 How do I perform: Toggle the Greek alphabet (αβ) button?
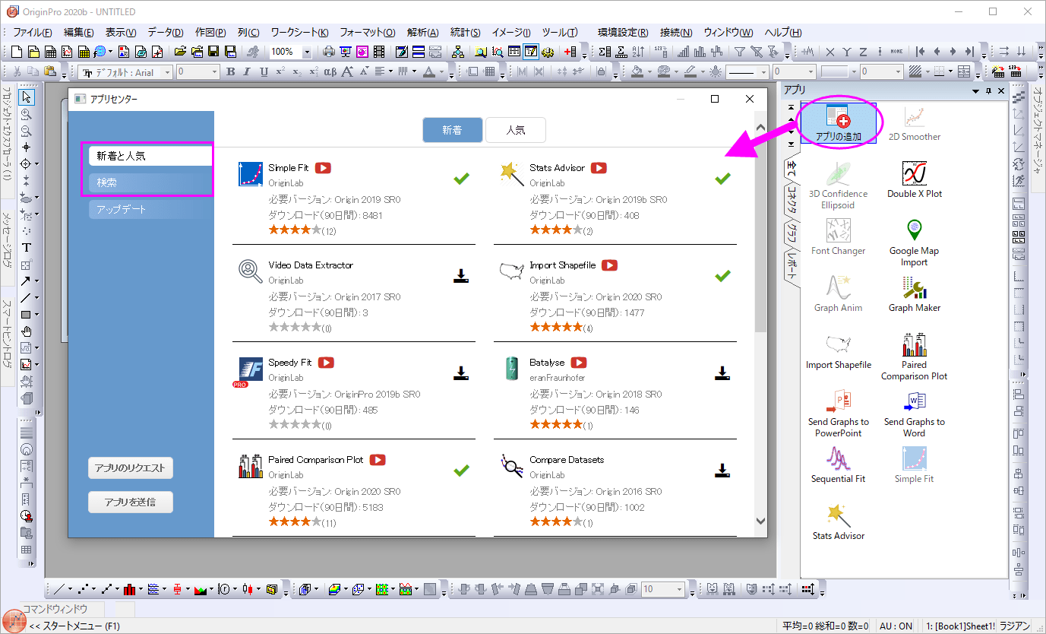click(330, 72)
